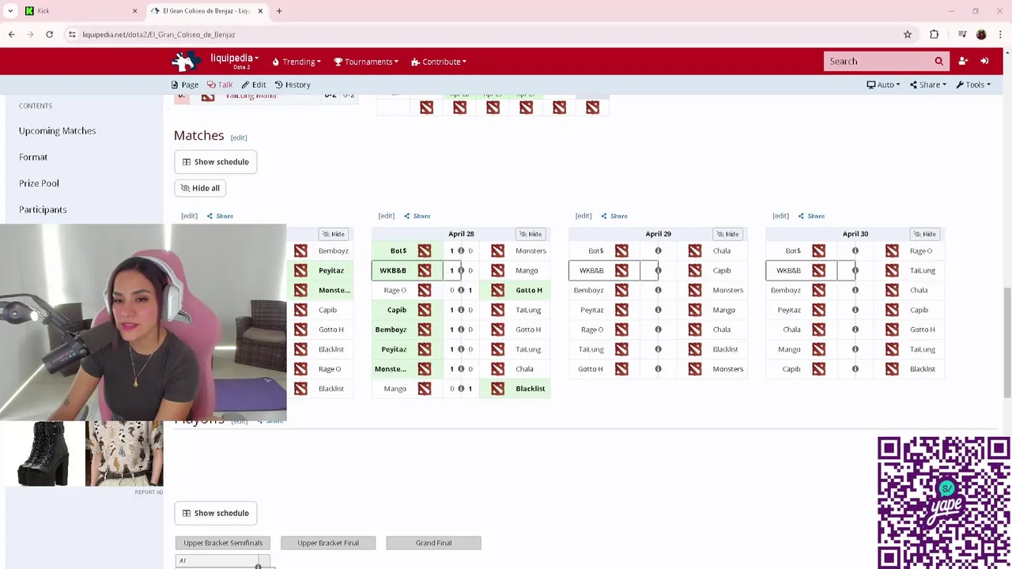Screen dimensions: 1012x569
Task: View site information icon in address bar
Action: coord(72,34)
